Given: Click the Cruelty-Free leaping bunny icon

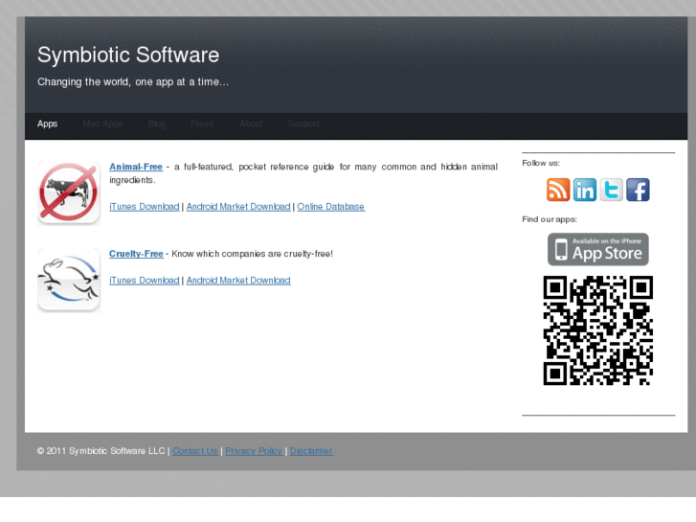Looking at the screenshot, I should click(69, 280).
